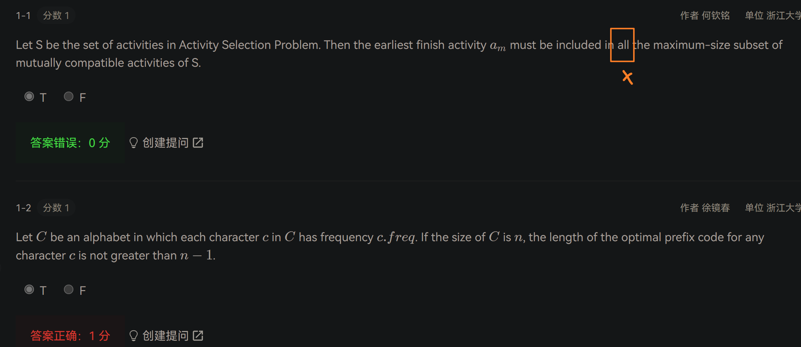
Task: Choose F for the prefix code question 1-2
Action: pos(69,290)
